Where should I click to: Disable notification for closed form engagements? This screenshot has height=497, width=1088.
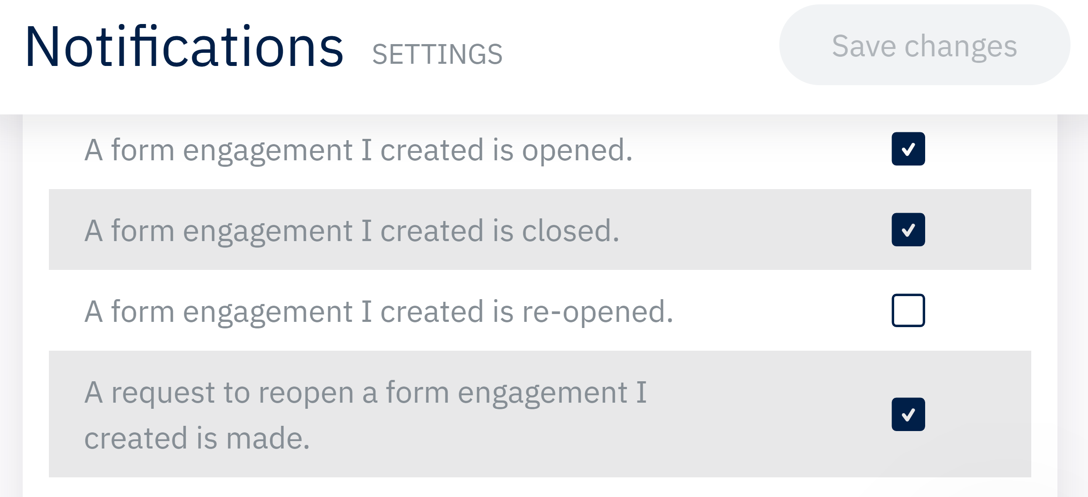908,230
